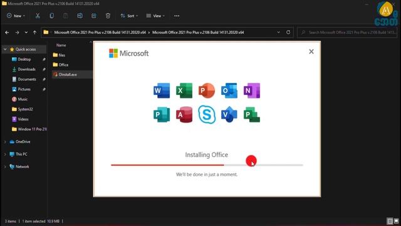Select Network in the sidebar
Viewport: 401px width, 226px height.
pos(23,167)
